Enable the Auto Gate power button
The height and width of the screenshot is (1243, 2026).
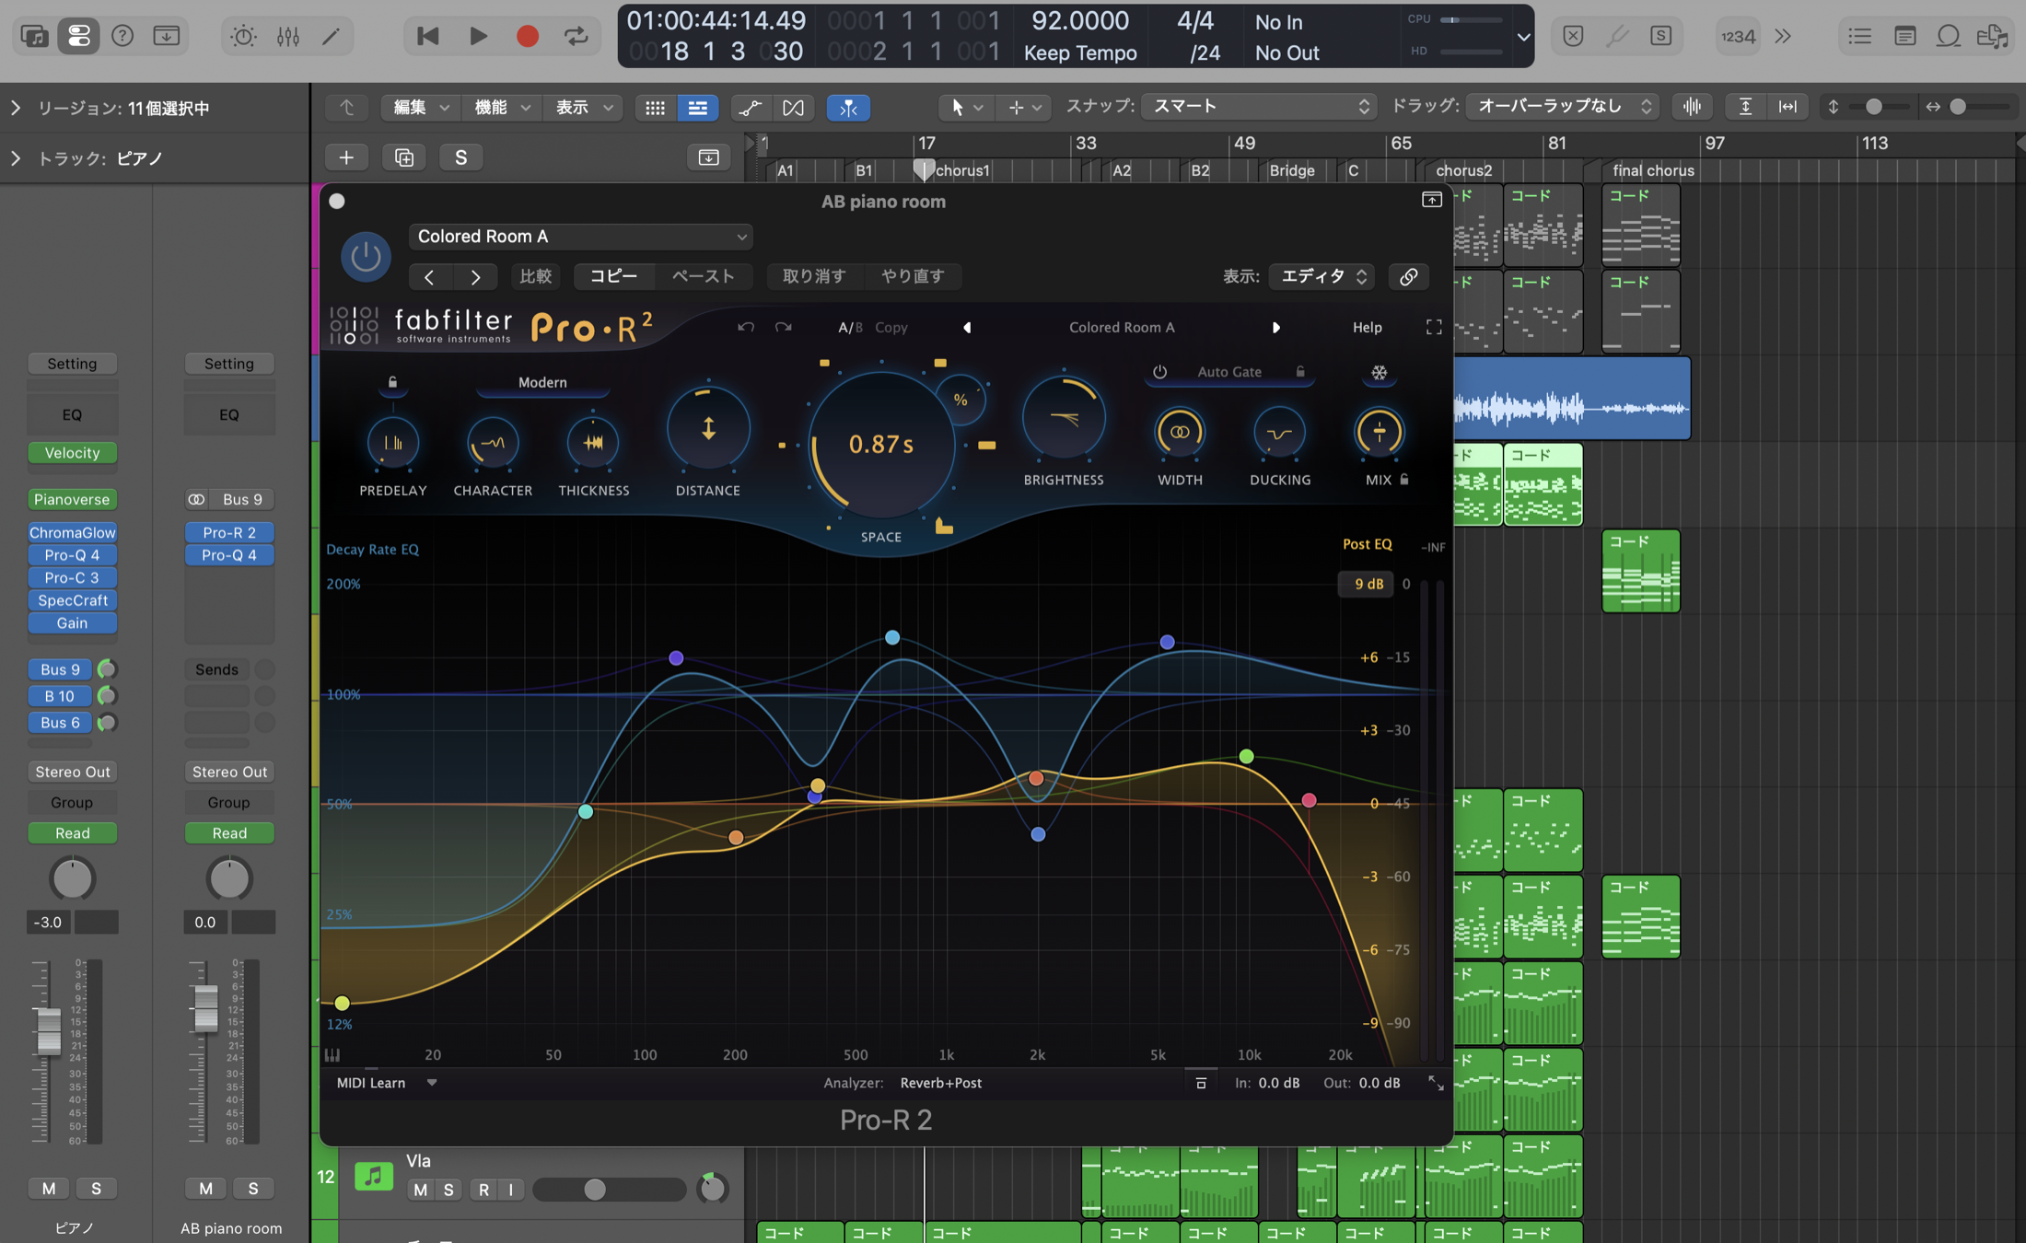(1159, 372)
